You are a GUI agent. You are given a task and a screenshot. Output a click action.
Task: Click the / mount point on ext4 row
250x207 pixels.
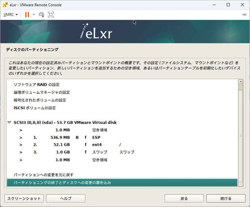(120, 145)
